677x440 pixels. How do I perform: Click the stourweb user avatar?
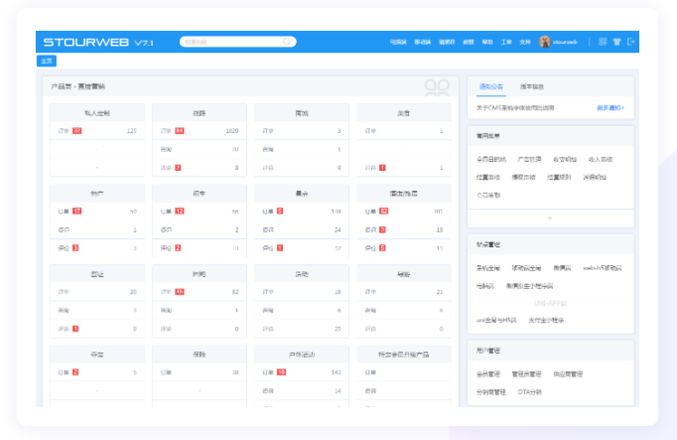[545, 43]
